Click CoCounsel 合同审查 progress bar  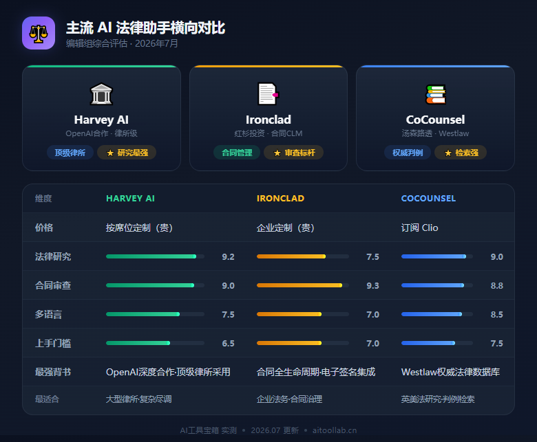(437, 285)
